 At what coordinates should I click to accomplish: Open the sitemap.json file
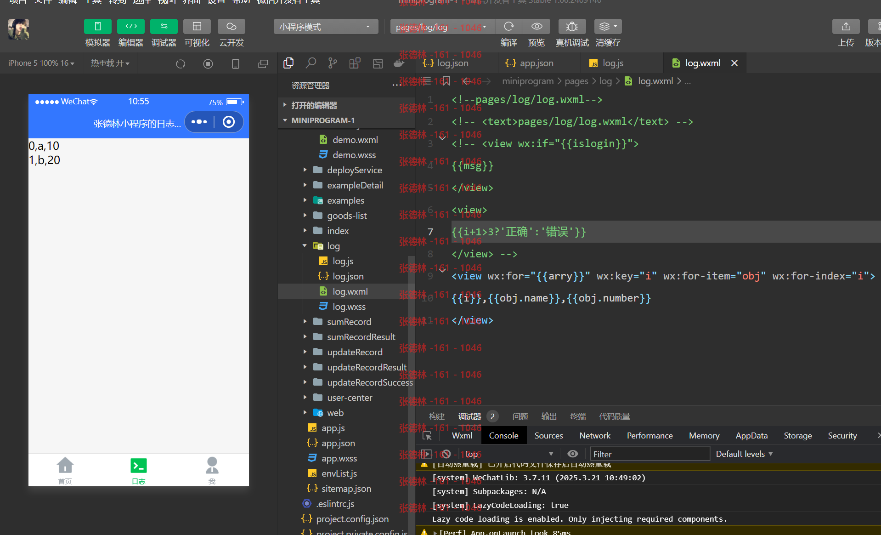click(x=347, y=489)
